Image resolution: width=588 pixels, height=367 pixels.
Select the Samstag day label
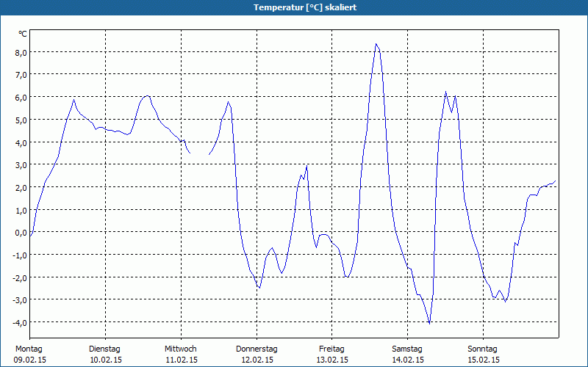coord(407,349)
